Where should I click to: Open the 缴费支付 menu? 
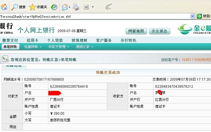(x=10, y=40)
